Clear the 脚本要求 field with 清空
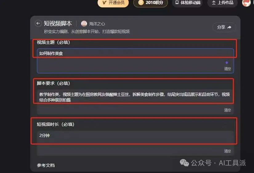The width and height of the screenshot is (254, 173). click(x=228, y=110)
